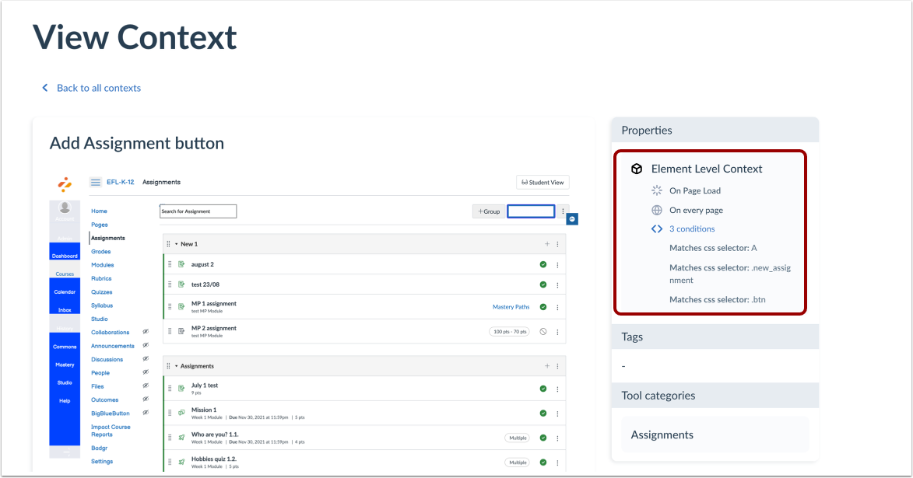This screenshot has height=478, width=913.
Task: Click the code brackets icon beside 3 conditions
Action: (657, 229)
